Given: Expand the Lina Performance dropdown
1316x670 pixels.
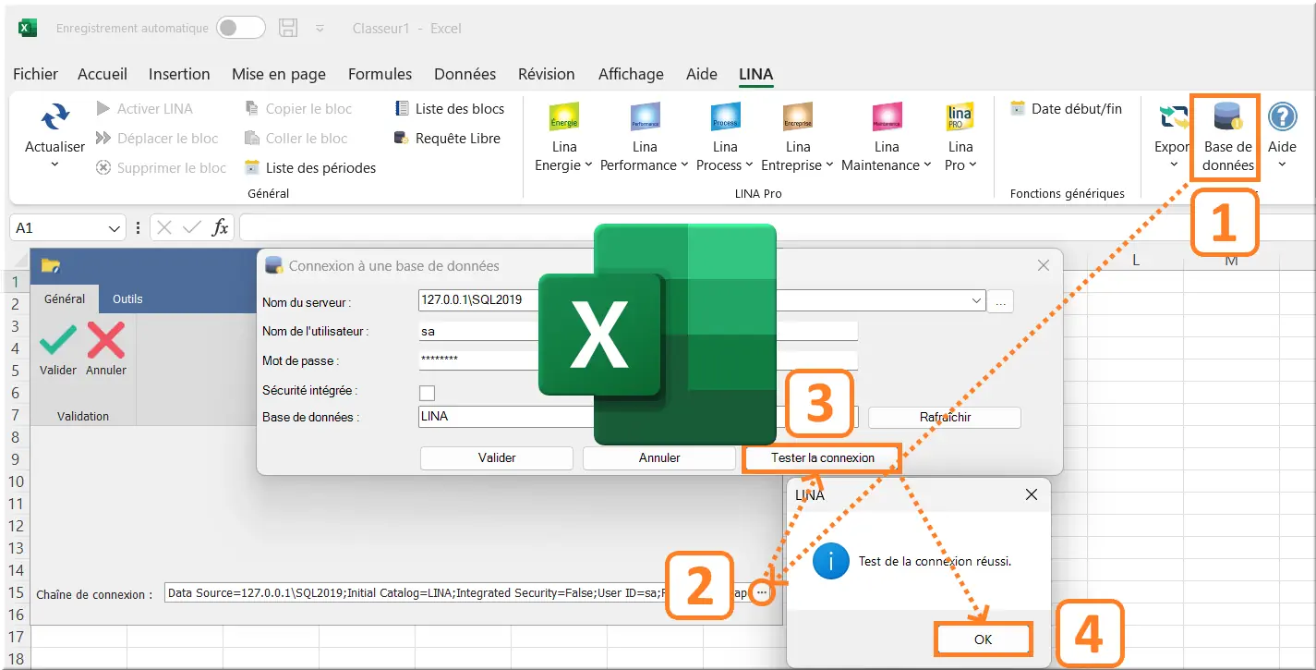Looking at the screenshot, I should tap(684, 165).
